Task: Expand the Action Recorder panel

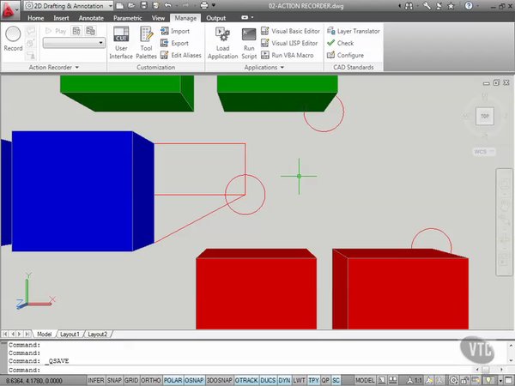Action: tap(53, 67)
